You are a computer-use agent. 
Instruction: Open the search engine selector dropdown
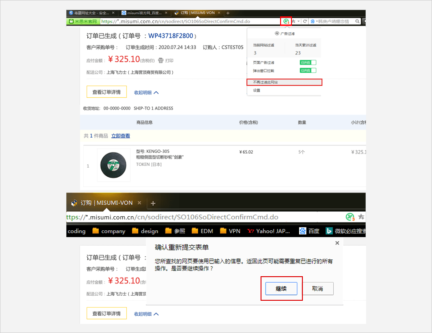314,21
